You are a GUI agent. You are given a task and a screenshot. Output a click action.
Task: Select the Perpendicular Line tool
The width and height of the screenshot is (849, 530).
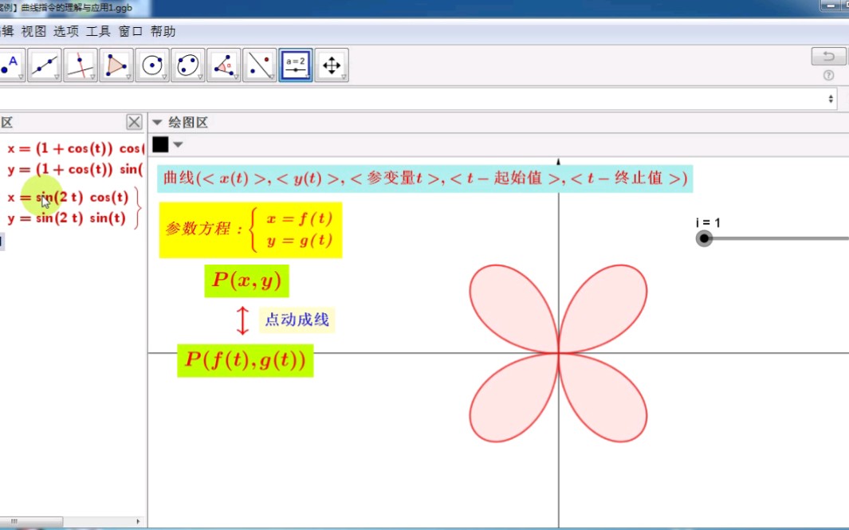pos(80,64)
